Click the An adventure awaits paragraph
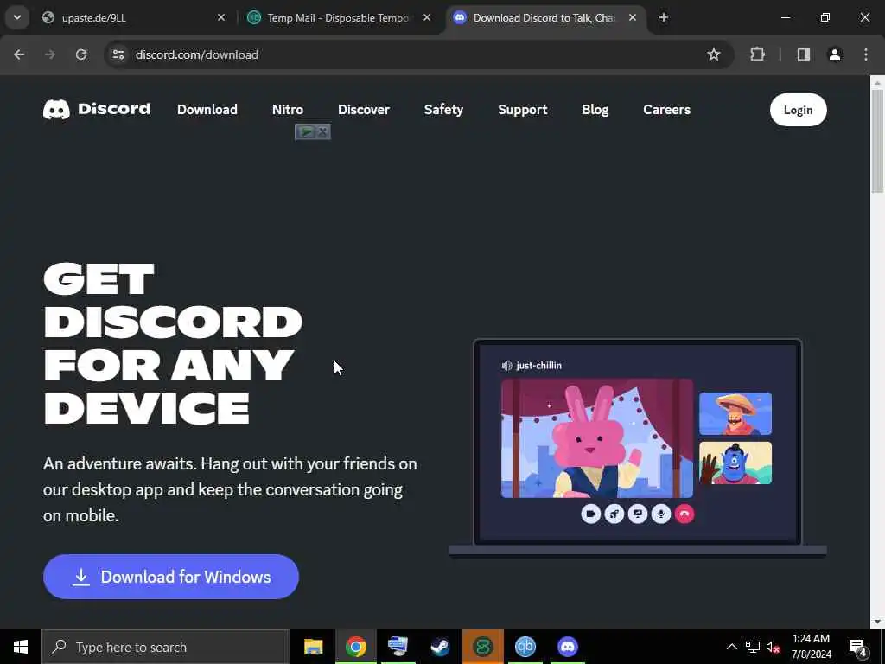This screenshot has height=664, width=885. pos(230,489)
